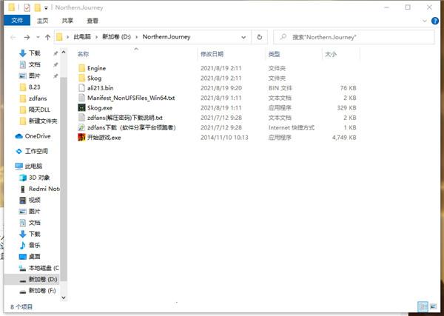Click Northern.Journey breadcrumb in address bar
The width and height of the screenshot is (444, 316).
166,37
